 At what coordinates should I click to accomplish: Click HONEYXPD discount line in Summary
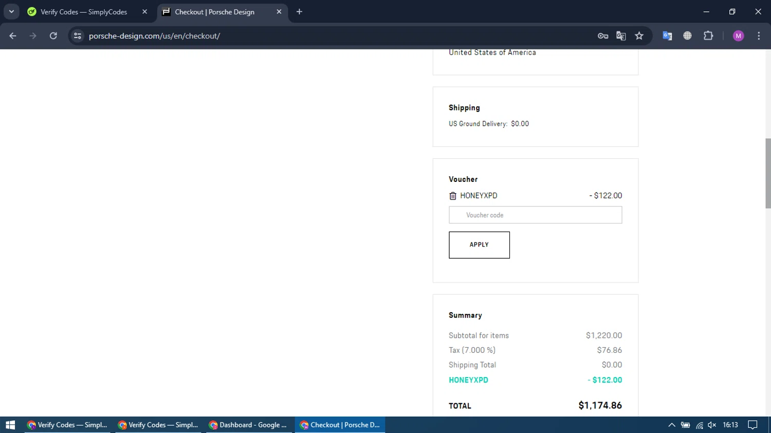tap(535, 380)
